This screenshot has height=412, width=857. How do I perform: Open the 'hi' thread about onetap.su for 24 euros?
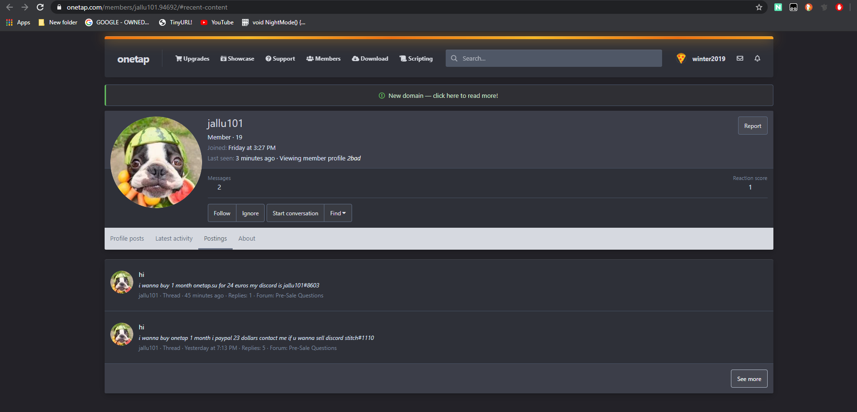point(141,275)
